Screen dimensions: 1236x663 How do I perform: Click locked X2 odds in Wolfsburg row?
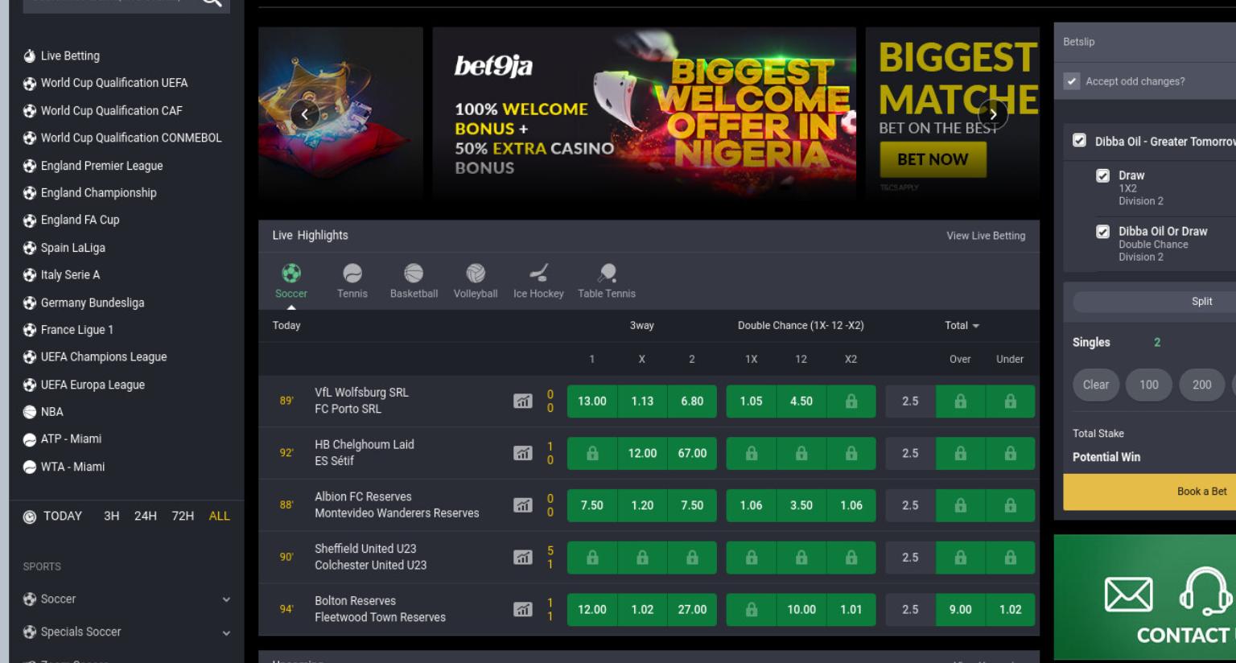[x=851, y=402]
